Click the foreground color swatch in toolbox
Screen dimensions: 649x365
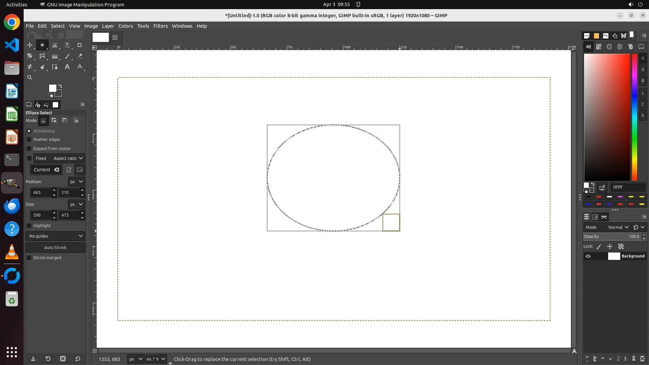(52, 88)
